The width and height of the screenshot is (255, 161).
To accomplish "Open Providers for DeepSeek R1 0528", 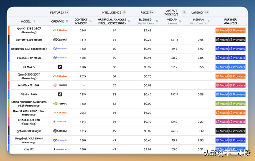I will point(237,58).
